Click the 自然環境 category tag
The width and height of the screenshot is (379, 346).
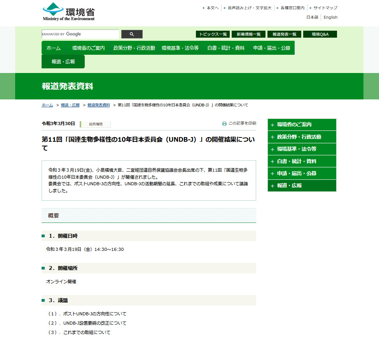pyautogui.click(x=96, y=124)
